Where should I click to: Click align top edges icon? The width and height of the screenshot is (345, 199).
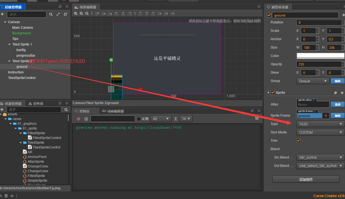[x=97, y=13]
